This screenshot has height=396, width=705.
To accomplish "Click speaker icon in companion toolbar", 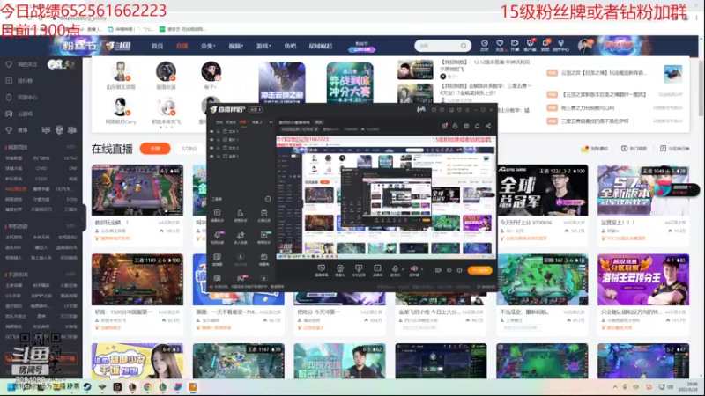I will [413, 269].
